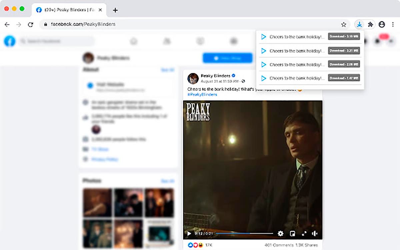Screen dimensions: 400x250
Task: Click See All link in About section
Action: pos(168,70)
